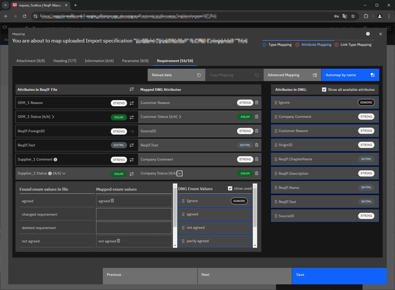Screen dimensions: 395x290
Task: Open the Attachment [8/8] tab
Action: coord(30,61)
